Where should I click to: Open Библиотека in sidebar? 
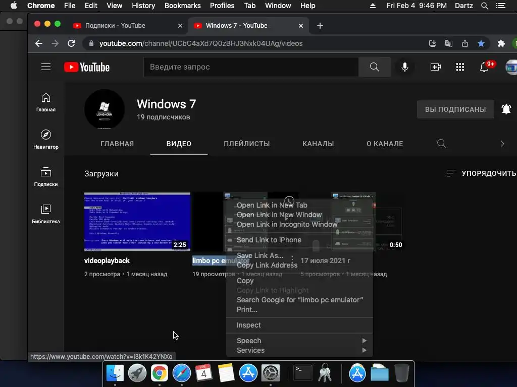coord(46,214)
